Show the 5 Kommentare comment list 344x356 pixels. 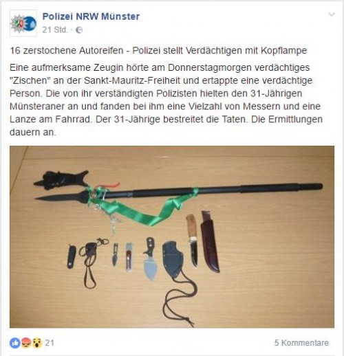tap(301, 343)
